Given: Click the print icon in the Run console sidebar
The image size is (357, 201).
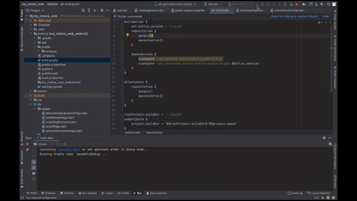Looking at the screenshot, I should tap(33, 173).
